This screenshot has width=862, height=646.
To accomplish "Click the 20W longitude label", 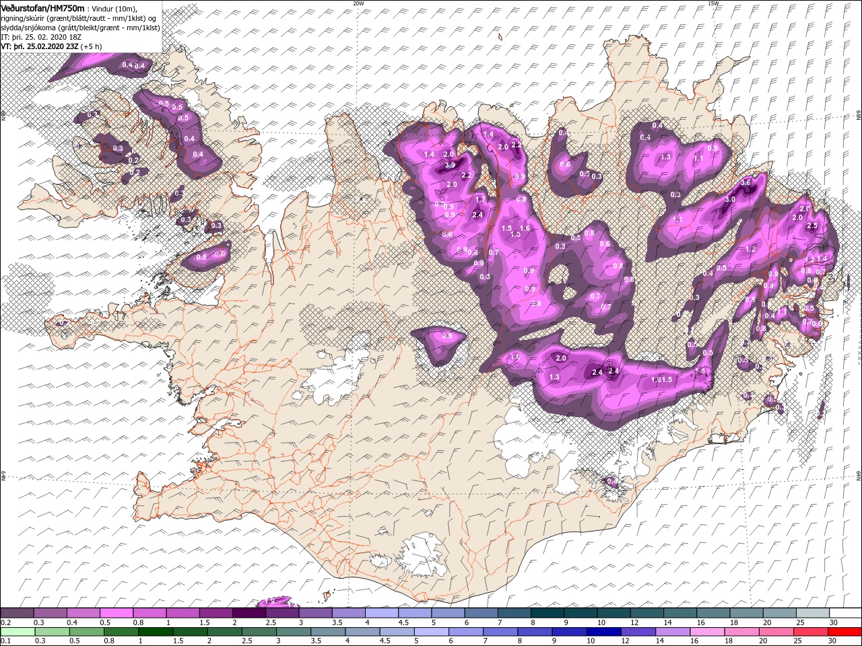I will [x=358, y=3].
